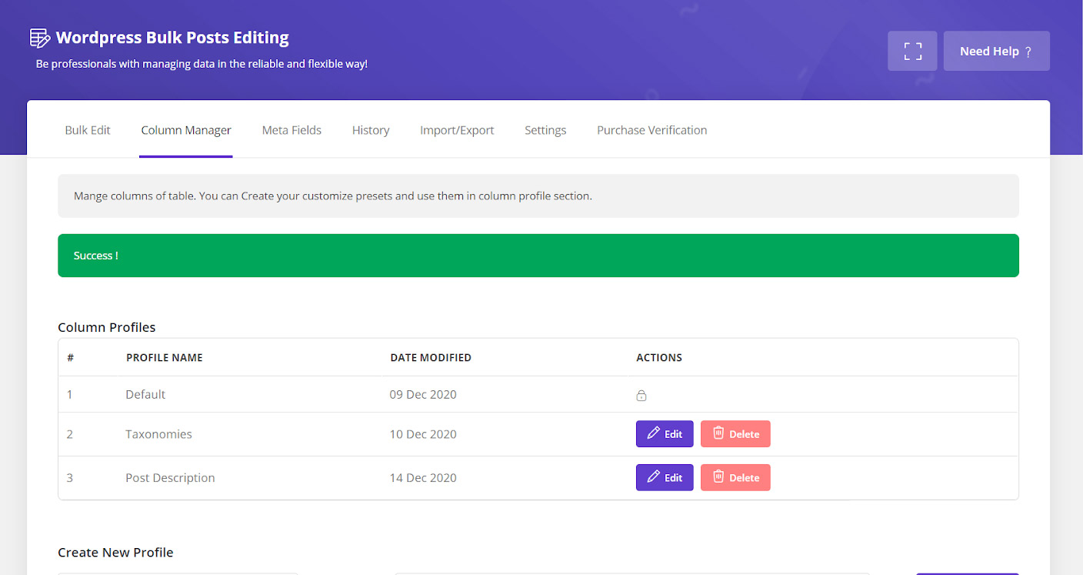Click the 'Be professionals with managing data' tagline
This screenshot has width=1083, height=575.
point(202,64)
